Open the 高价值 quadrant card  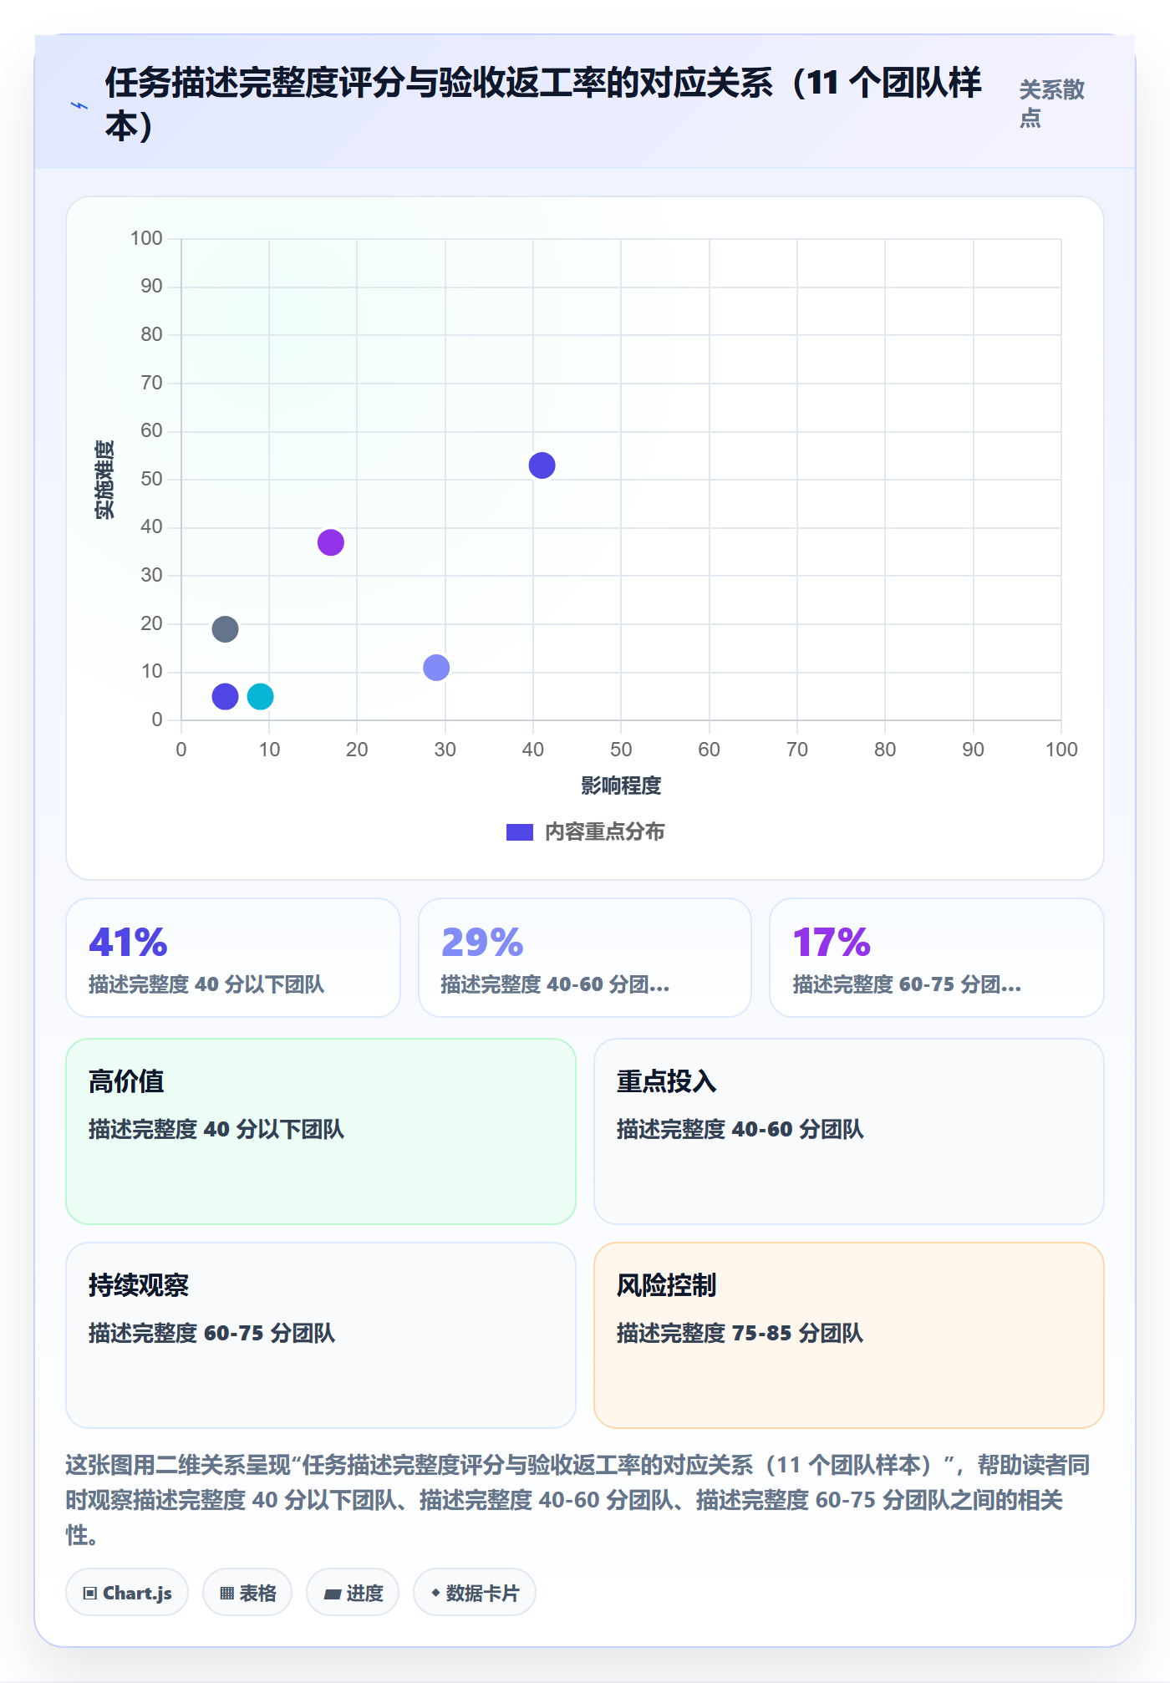click(321, 1131)
